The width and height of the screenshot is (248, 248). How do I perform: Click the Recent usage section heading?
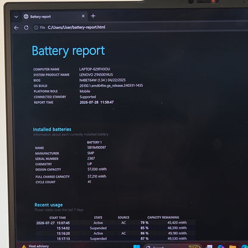pos(48,205)
